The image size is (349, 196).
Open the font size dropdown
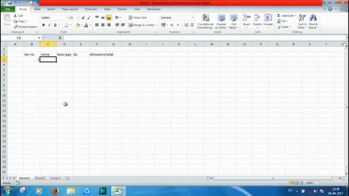[x=78, y=17]
